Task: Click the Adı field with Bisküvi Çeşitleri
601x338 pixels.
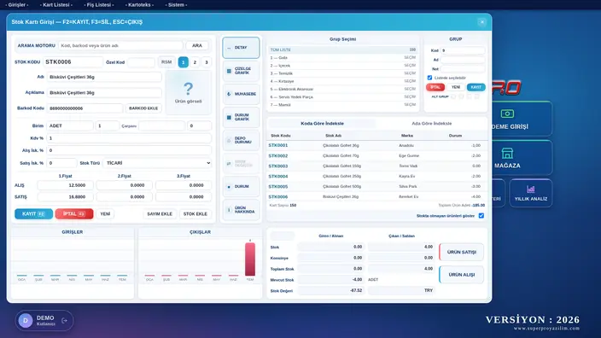Action: coord(104,77)
